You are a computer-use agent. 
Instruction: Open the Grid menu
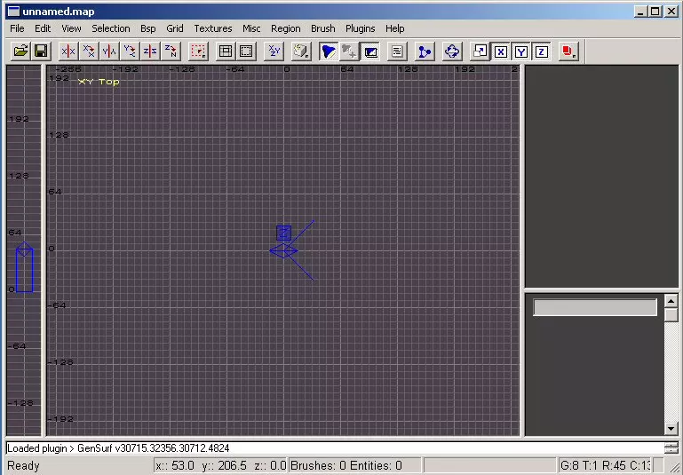coord(175,28)
